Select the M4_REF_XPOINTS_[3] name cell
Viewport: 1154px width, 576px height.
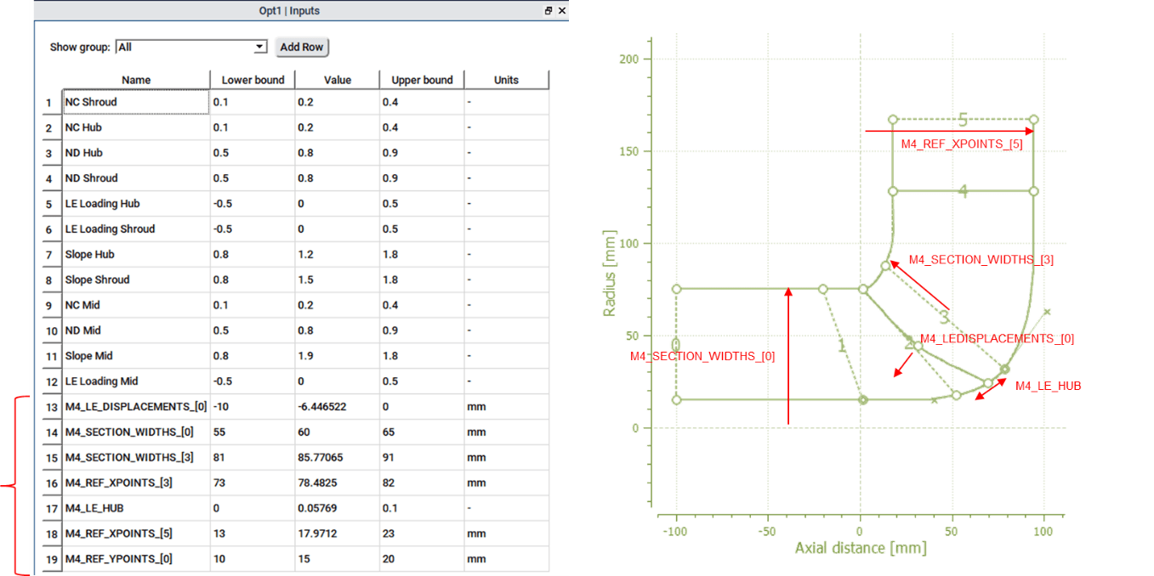(136, 483)
